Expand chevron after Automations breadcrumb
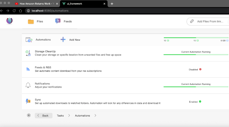The width and height of the screenshot is (229, 127). tap(95, 115)
